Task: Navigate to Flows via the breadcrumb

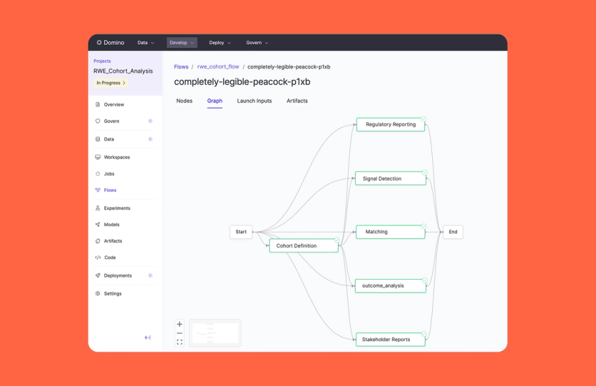Action: (x=181, y=67)
